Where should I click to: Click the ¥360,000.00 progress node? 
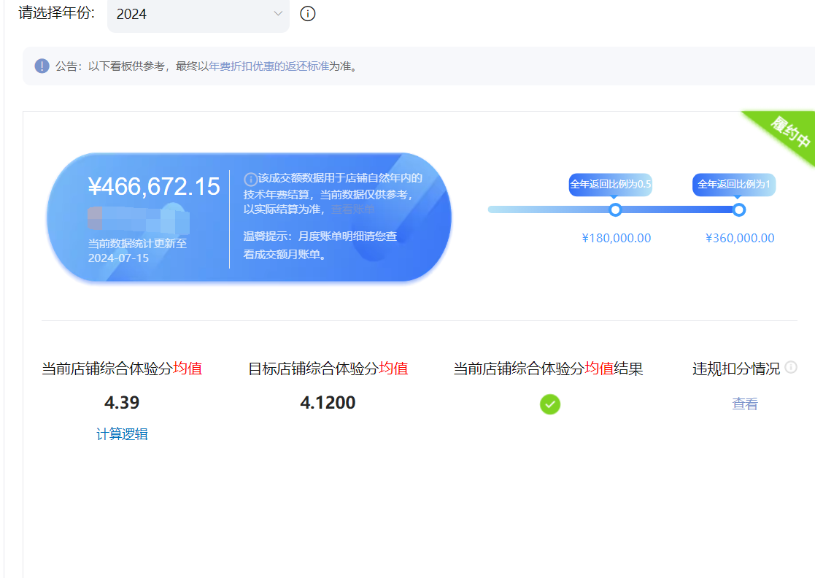pos(738,210)
